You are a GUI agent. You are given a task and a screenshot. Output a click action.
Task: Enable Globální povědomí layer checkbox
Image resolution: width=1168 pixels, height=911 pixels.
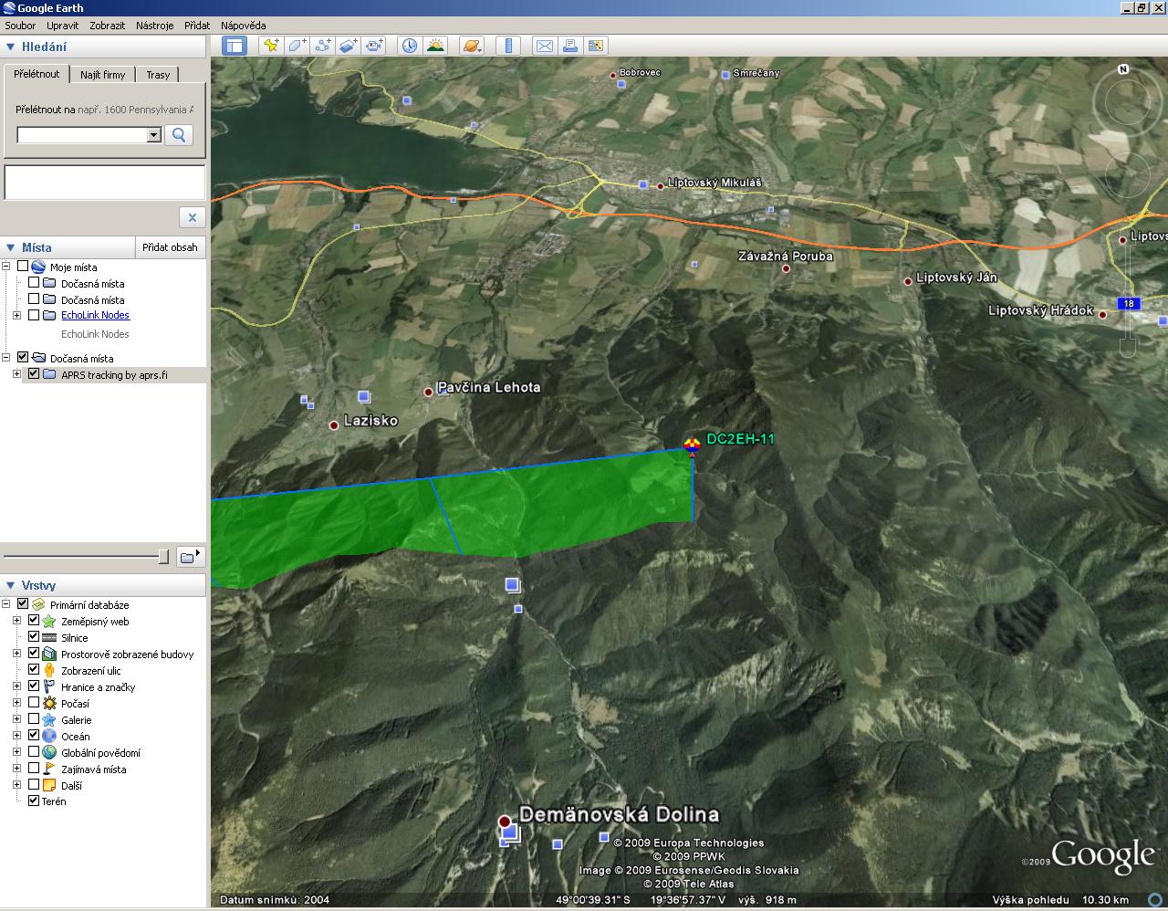[x=34, y=752]
